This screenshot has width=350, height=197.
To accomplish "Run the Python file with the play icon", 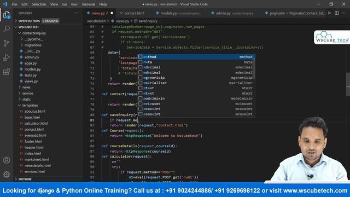I will pos(329,13).
